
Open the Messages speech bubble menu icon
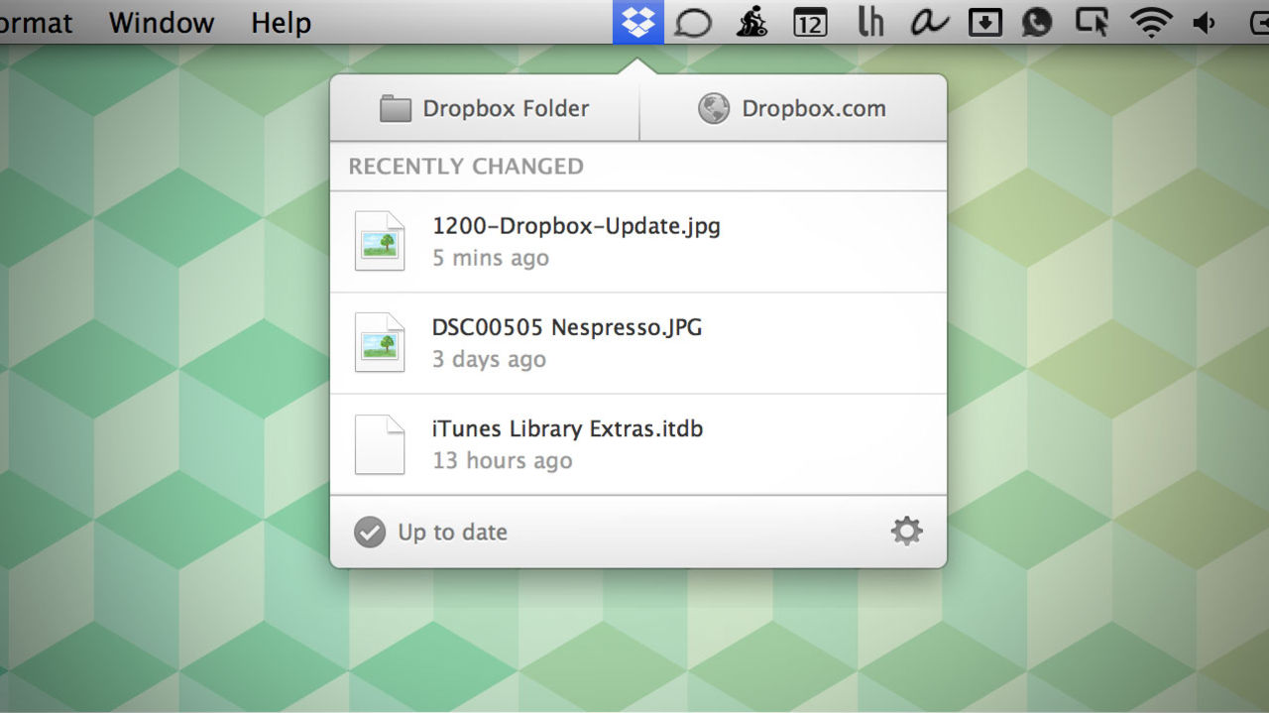[x=693, y=22]
